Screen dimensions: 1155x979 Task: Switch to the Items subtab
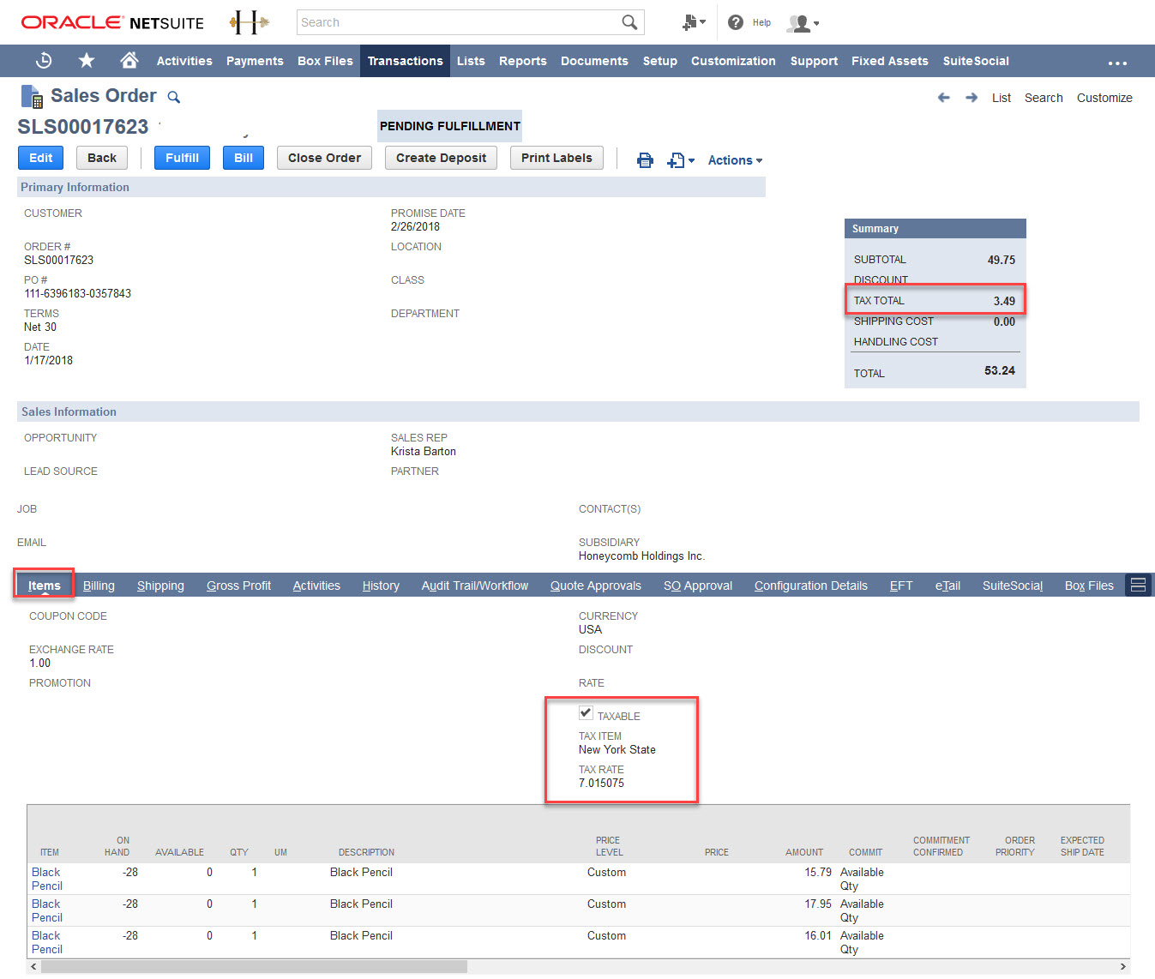[45, 586]
